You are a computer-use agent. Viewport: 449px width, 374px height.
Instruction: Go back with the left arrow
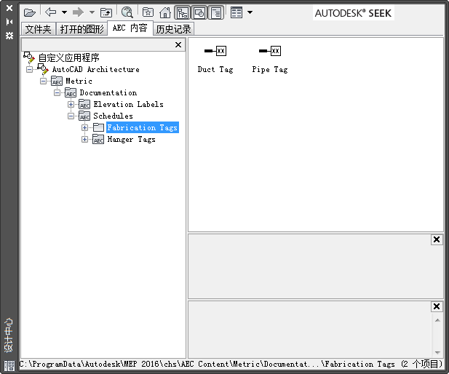(x=51, y=12)
